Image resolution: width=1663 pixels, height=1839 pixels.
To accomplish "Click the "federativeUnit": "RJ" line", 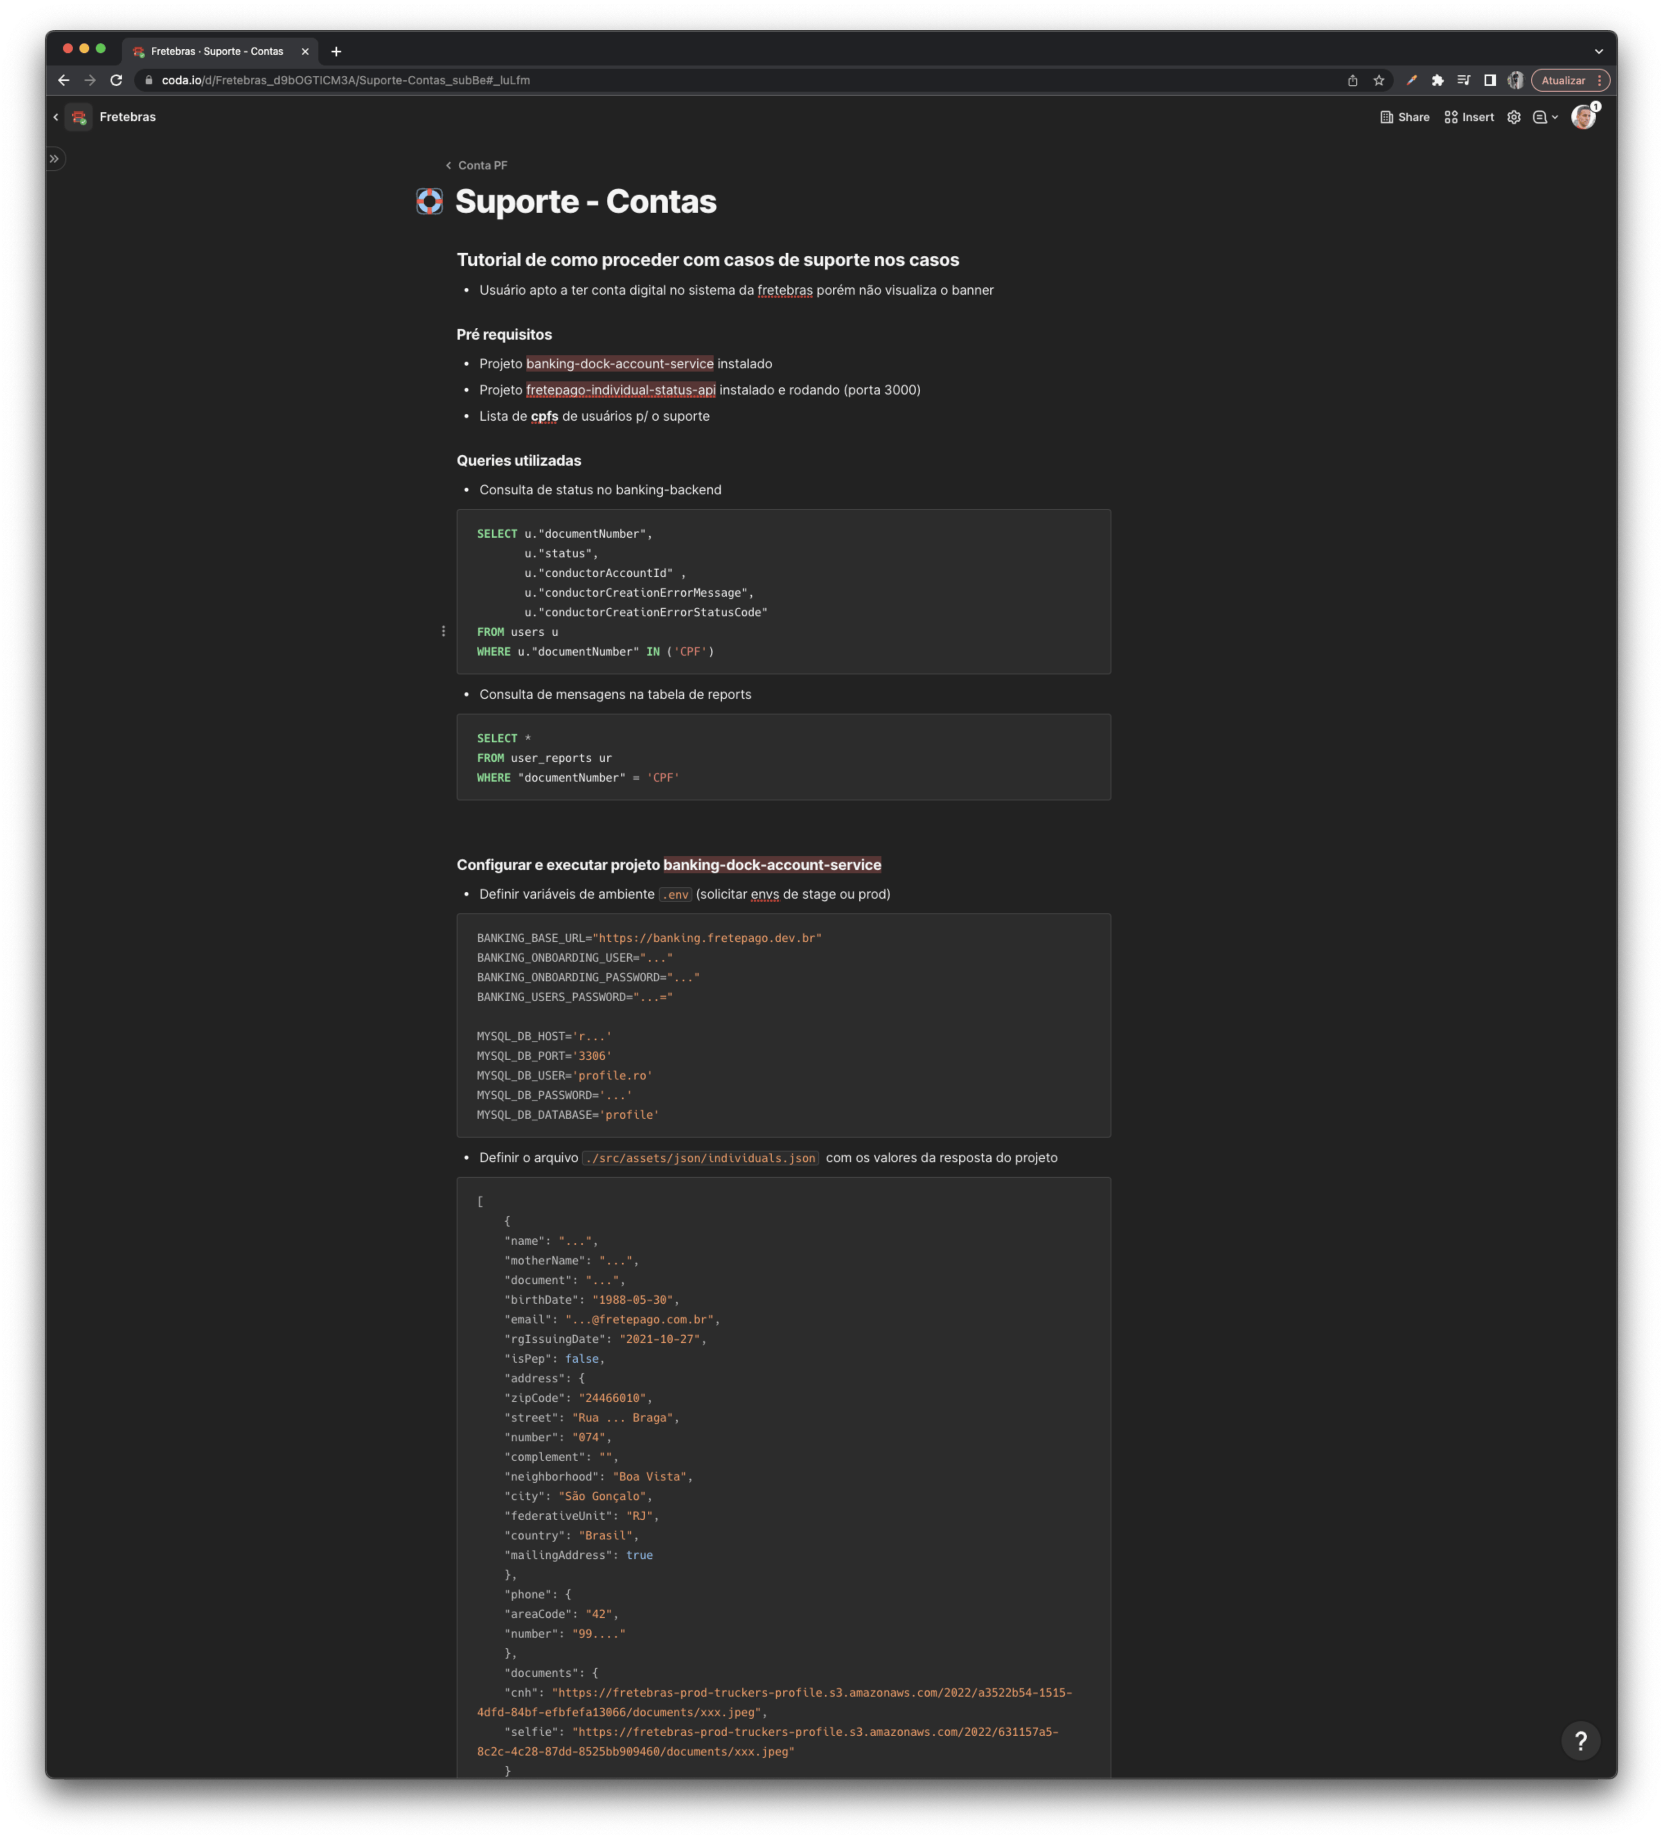I will (x=582, y=1516).
